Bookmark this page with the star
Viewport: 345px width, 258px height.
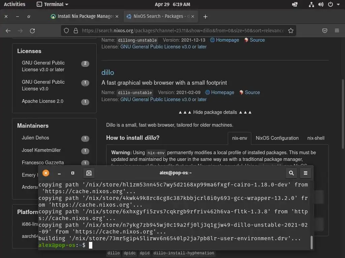tap(291, 31)
